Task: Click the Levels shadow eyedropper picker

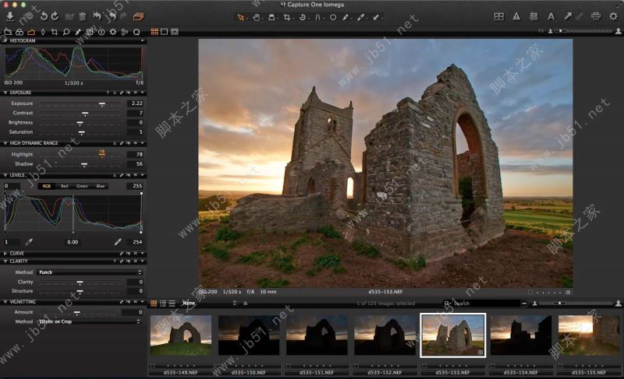Action: click(29, 242)
